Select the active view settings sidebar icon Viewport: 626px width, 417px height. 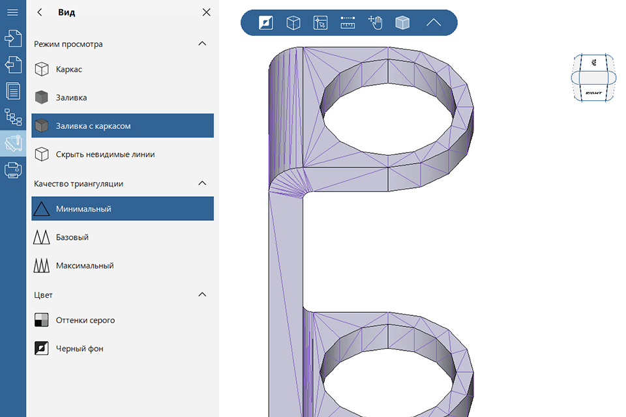tap(13, 143)
